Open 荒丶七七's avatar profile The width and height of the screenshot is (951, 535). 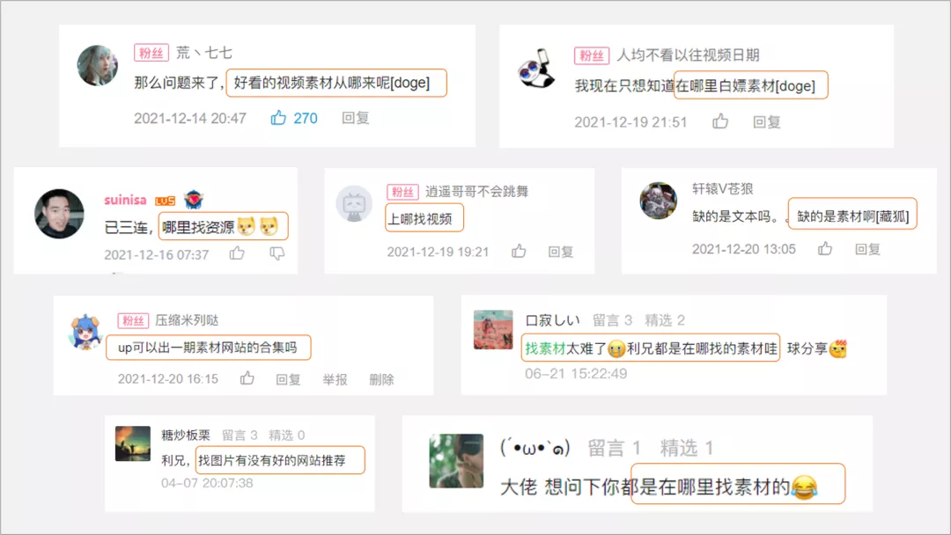coord(98,65)
